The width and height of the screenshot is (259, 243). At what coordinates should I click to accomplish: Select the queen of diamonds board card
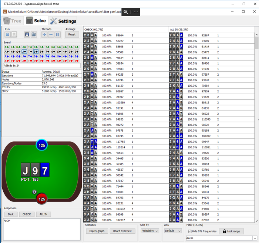tap(18, 56)
